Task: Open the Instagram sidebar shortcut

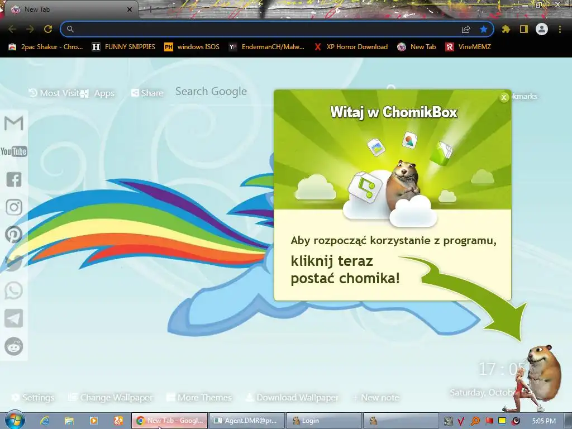Action: 14,207
